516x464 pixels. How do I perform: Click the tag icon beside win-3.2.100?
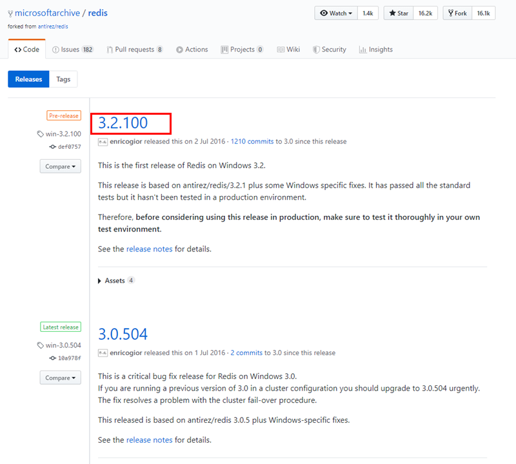point(40,134)
